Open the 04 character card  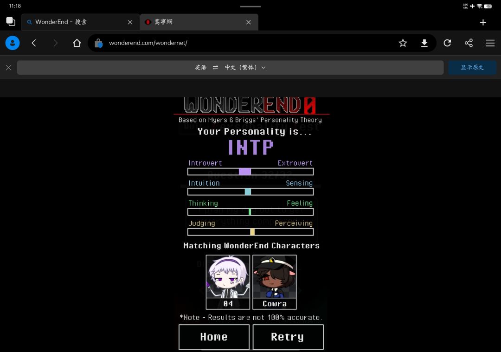pos(228,282)
